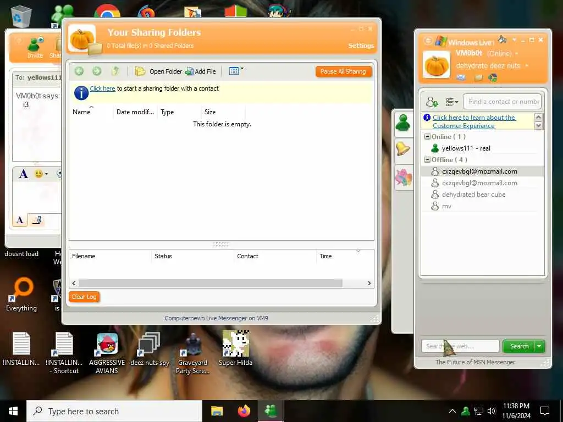This screenshot has width=563, height=422.
Task: Sort by the Size column header
Action: click(x=223, y=112)
